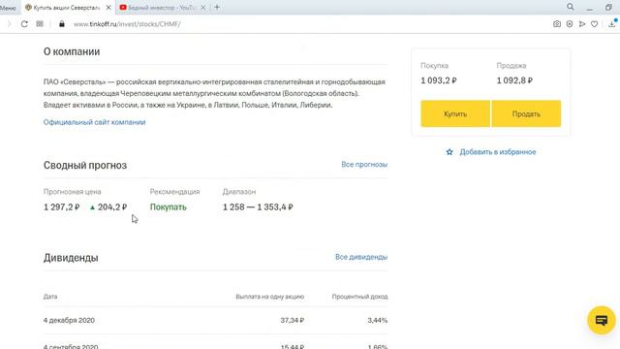This screenshot has height=349, width=620.
Task: Click the Дата column header
Action: pyautogui.click(x=50, y=297)
